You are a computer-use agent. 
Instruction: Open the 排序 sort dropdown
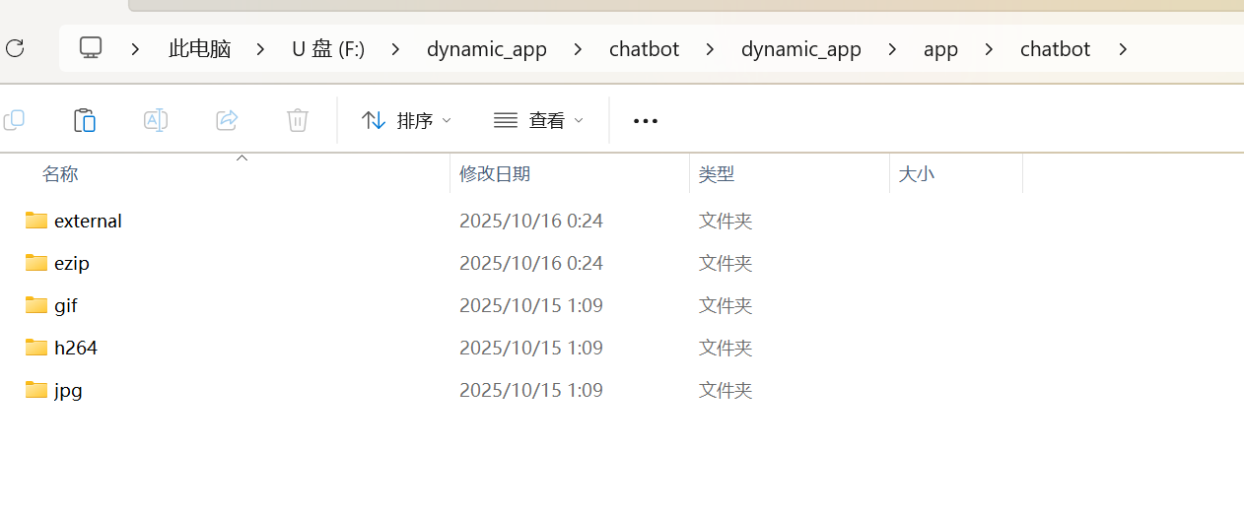406,120
